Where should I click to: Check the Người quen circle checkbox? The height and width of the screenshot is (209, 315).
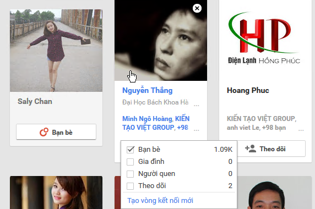pos(130,174)
